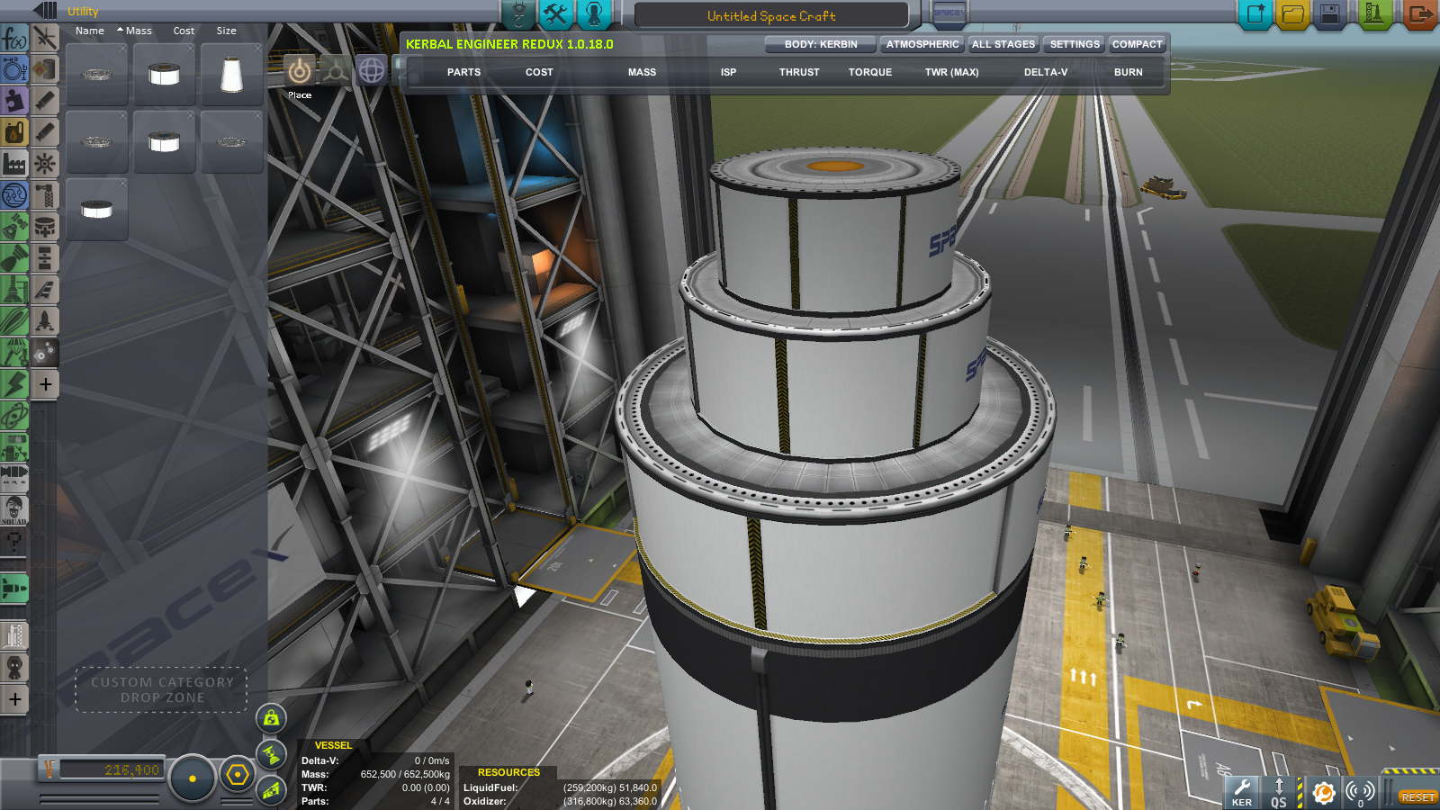Select the sun-shaped thermal subcategory icon
The width and height of the screenshot is (1440, 810).
[x=45, y=164]
